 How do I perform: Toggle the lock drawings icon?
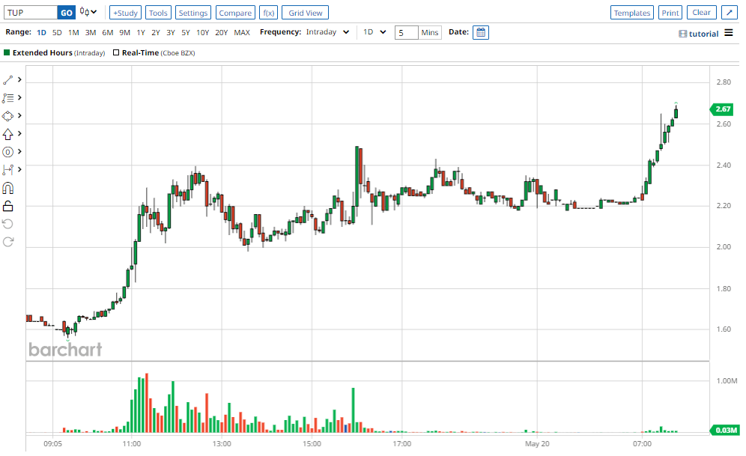[x=7, y=207]
